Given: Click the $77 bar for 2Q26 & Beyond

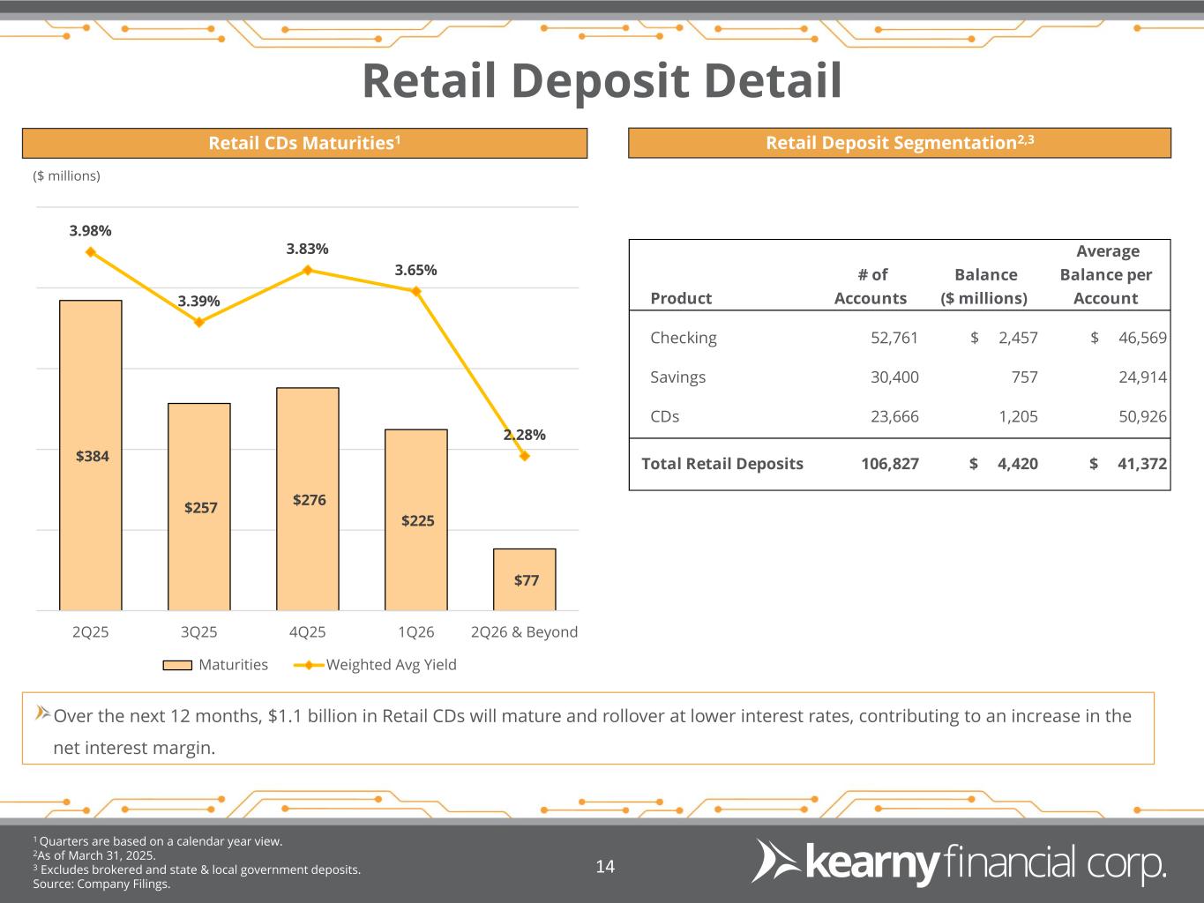Looking at the screenshot, I should coord(525,579).
